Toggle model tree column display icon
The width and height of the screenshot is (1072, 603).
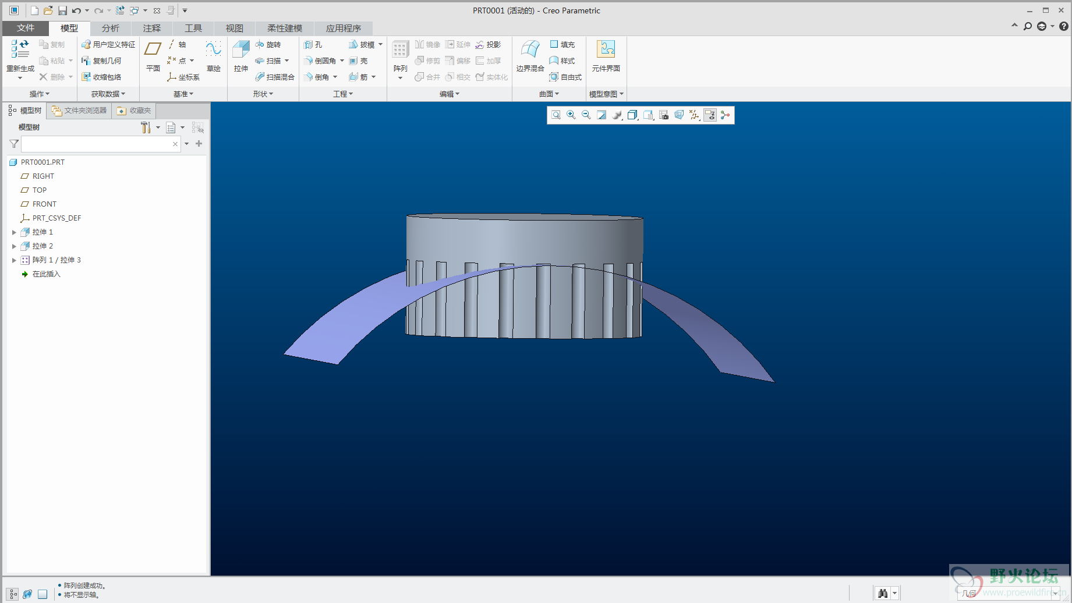tap(197, 127)
